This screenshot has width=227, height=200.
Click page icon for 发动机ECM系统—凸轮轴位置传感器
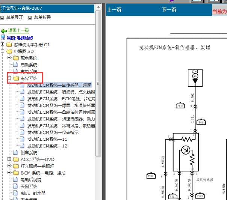22,112
